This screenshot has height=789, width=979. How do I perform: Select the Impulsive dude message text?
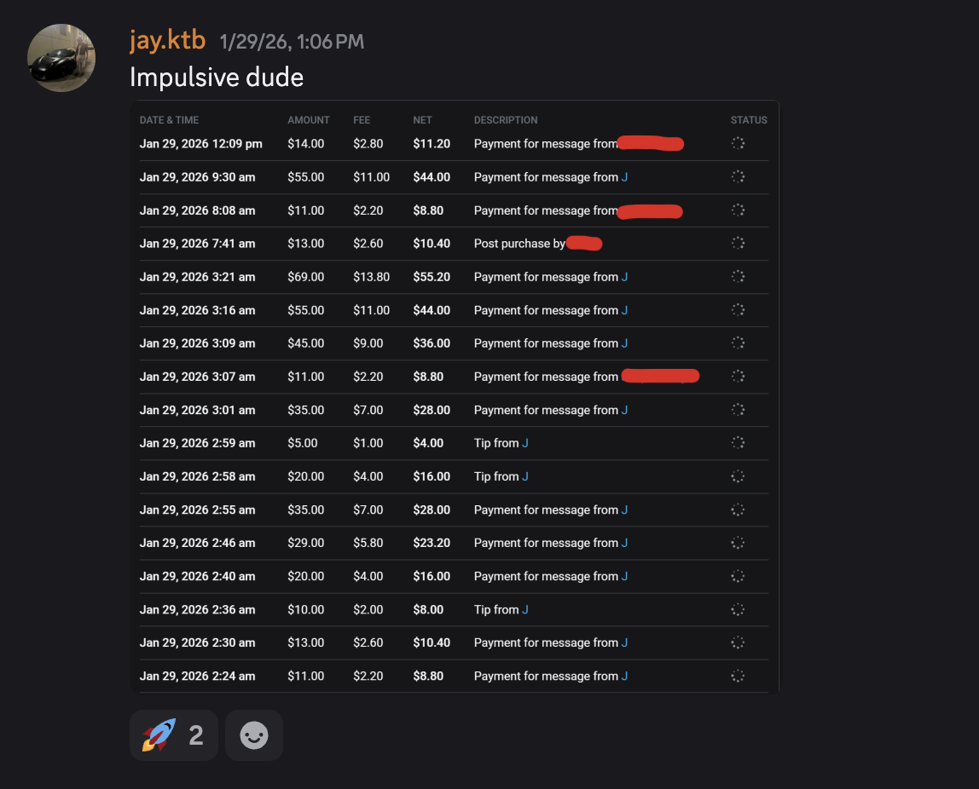pyautogui.click(x=217, y=78)
